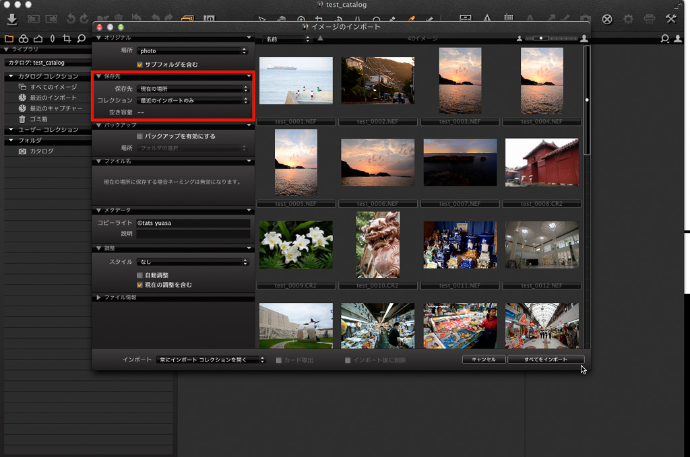Click the exposure warning triangle icon
Screen dimensions: 690x457
tap(487, 19)
